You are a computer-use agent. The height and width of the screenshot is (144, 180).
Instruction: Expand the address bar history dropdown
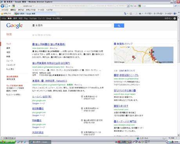click(x=128, y=6)
